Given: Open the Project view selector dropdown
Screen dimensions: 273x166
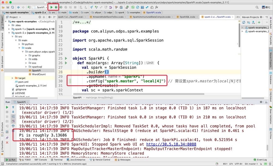Looking at the screenshot, I should pyautogui.click(x=13, y=17).
